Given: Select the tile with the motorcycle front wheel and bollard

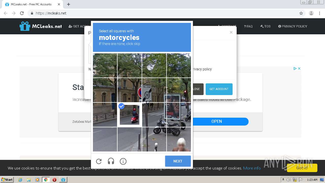Looking at the screenshot, I should 154,139.
